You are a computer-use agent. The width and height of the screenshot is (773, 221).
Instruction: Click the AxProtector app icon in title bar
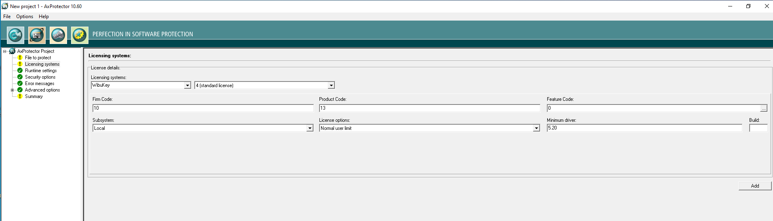point(5,6)
